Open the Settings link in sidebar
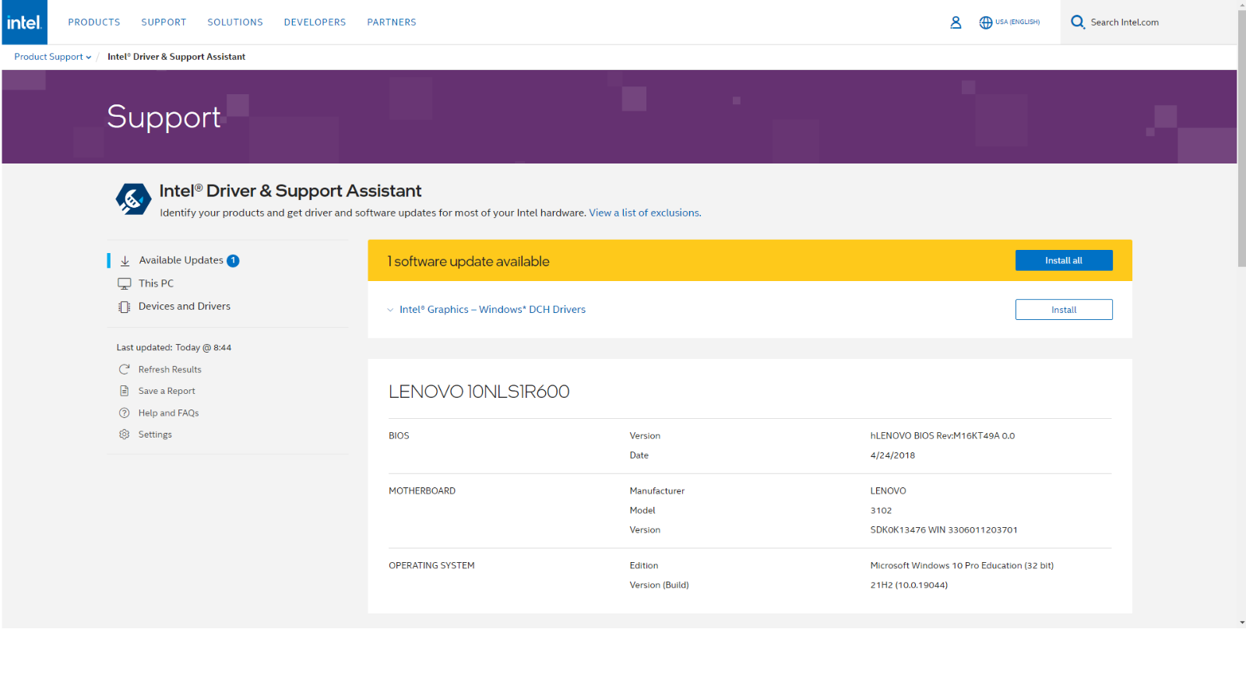The height and width of the screenshot is (675, 1246). pos(155,434)
